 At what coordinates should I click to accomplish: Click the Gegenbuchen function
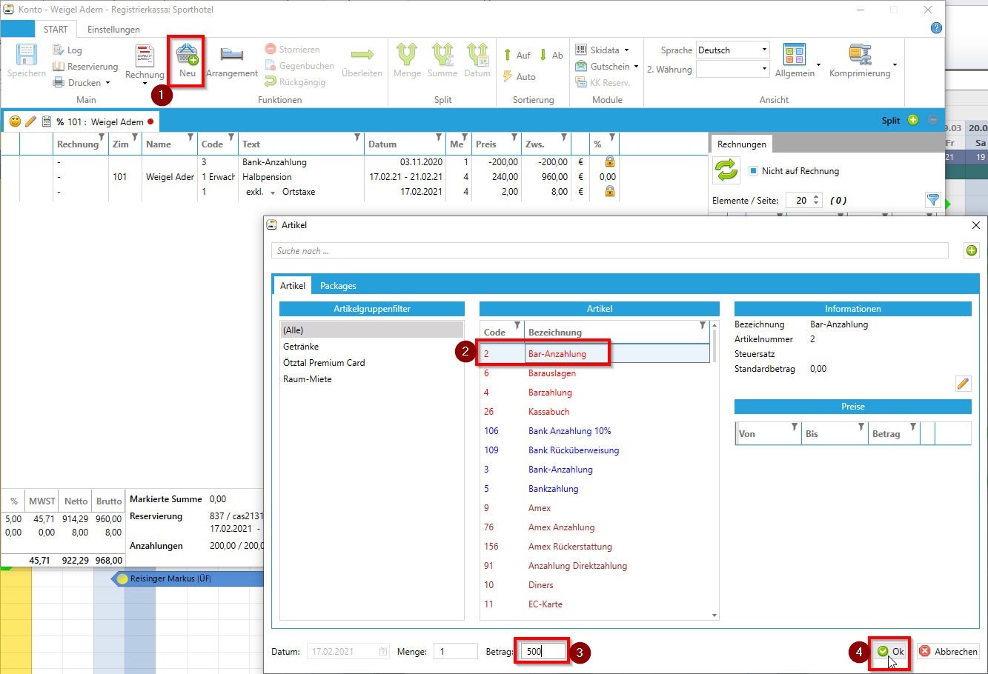299,66
